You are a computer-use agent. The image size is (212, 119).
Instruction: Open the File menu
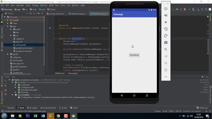[x=2, y=5]
